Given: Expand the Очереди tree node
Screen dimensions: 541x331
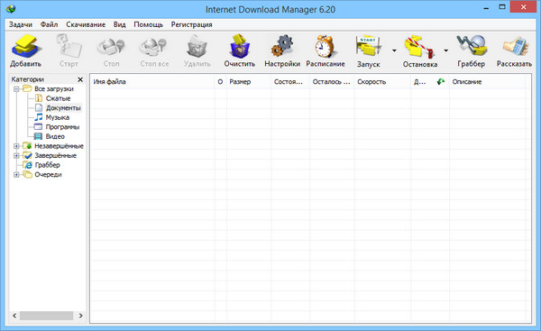Looking at the screenshot, I should coord(16,175).
